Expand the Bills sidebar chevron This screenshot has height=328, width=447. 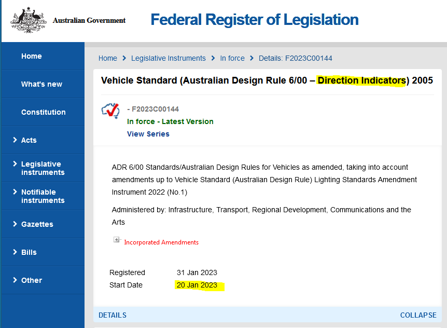pyautogui.click(x=15, y=252)
